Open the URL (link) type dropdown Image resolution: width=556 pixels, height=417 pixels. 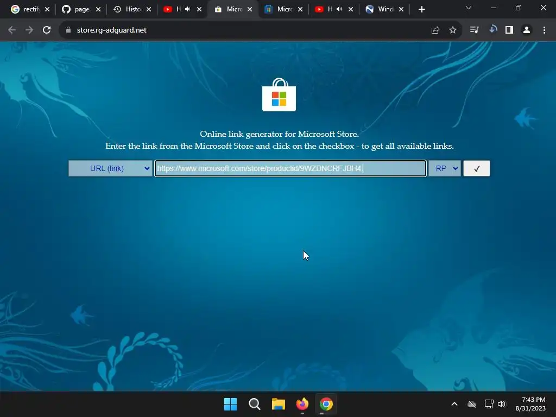click(110, 168)
